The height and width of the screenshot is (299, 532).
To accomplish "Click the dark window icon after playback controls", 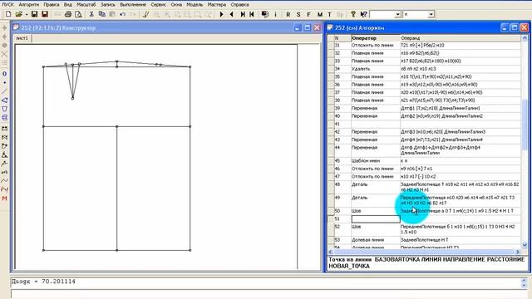I will pos(265,14).
